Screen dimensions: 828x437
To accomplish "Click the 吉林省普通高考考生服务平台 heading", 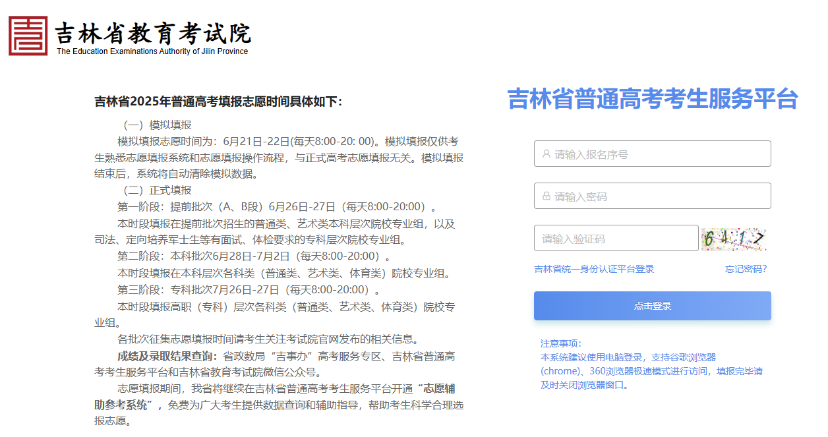I will pyautogui.click(x=653, y=99).
